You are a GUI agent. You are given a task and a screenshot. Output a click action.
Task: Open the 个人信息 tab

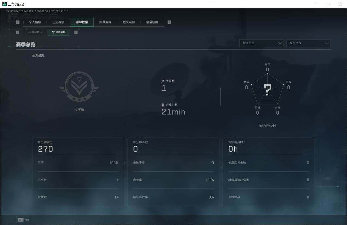[35, 22]
